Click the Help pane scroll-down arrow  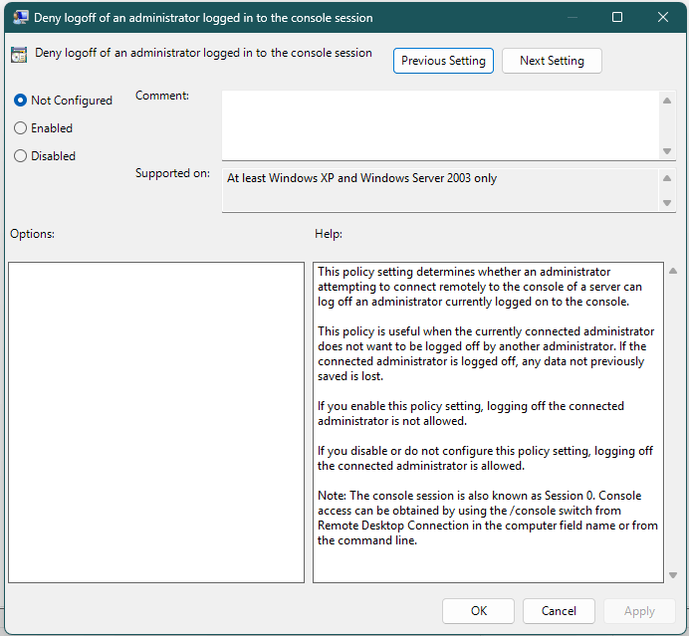pos(673,575)
